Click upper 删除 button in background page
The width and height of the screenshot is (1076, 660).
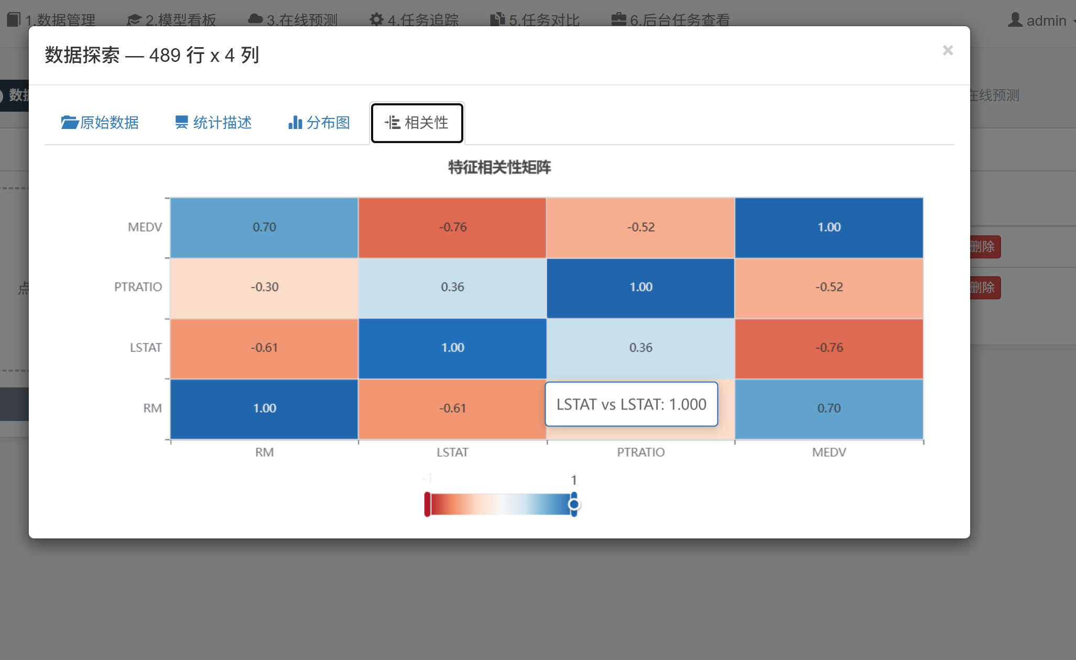985,247
